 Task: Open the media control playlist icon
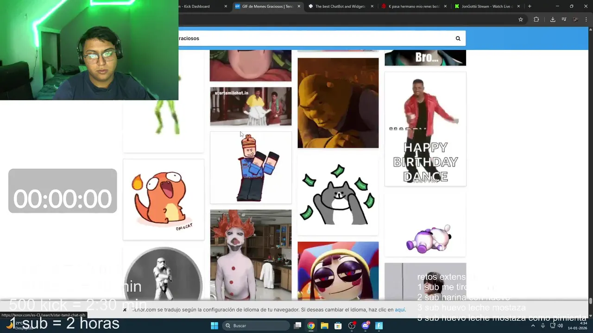tap(564, 19)
